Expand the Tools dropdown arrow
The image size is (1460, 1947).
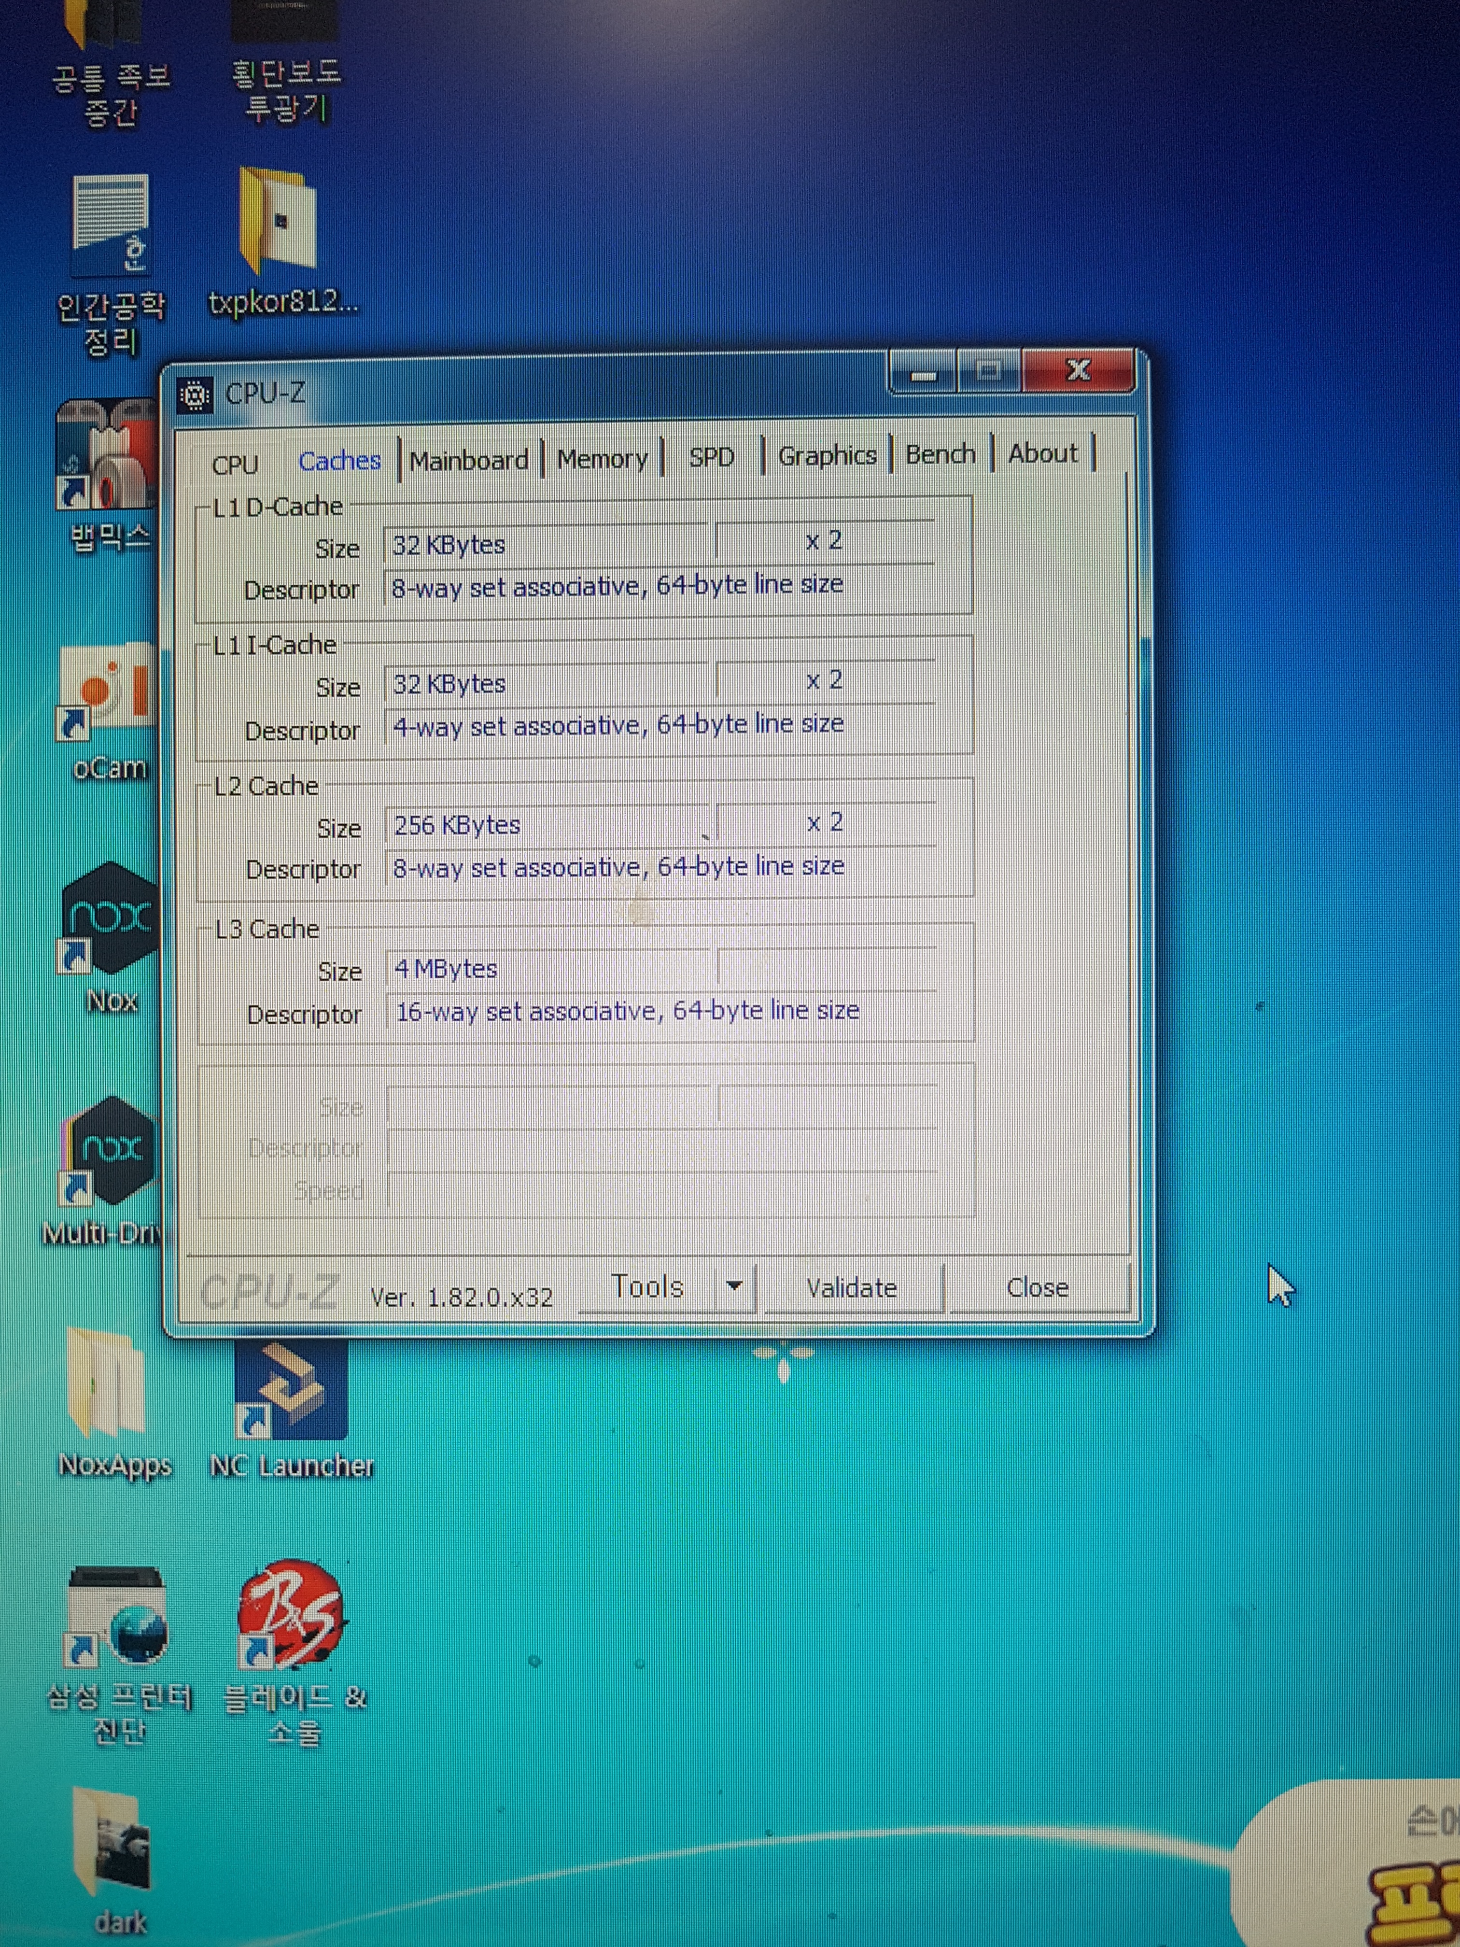tap(735, 1286)
